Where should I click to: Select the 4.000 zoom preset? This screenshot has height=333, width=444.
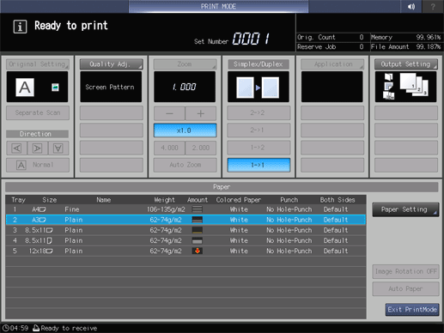click(169, 148)
